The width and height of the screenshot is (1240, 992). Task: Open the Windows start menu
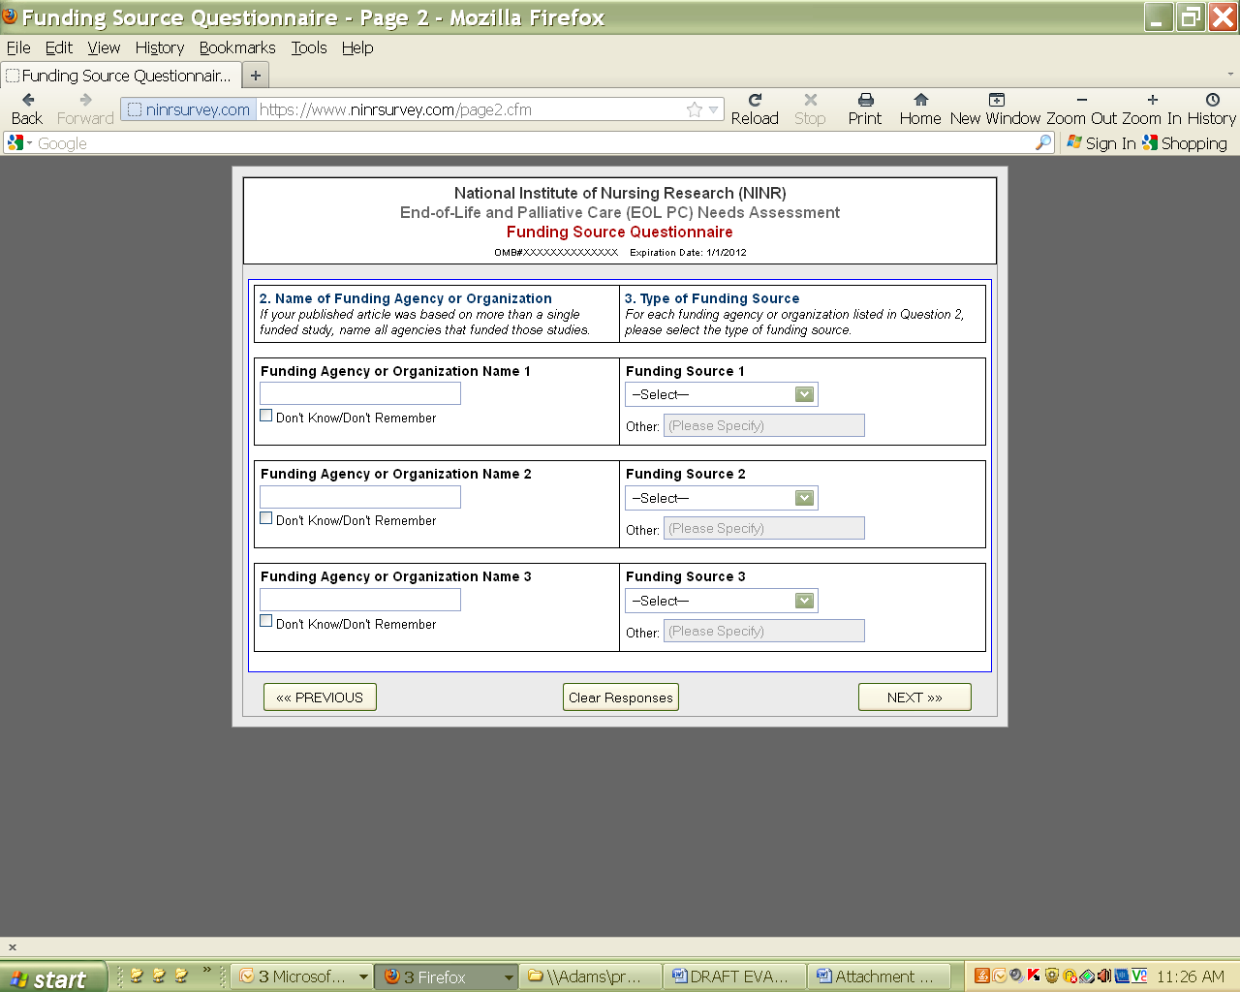tap(53, 977)
